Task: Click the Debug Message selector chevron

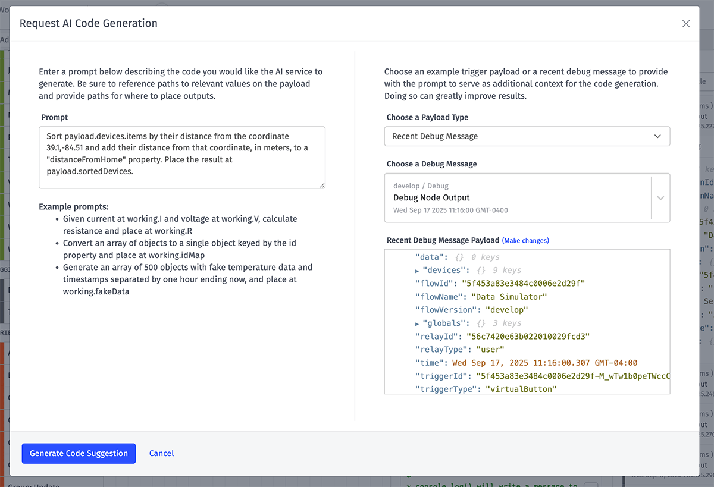Action: [660, 198]
